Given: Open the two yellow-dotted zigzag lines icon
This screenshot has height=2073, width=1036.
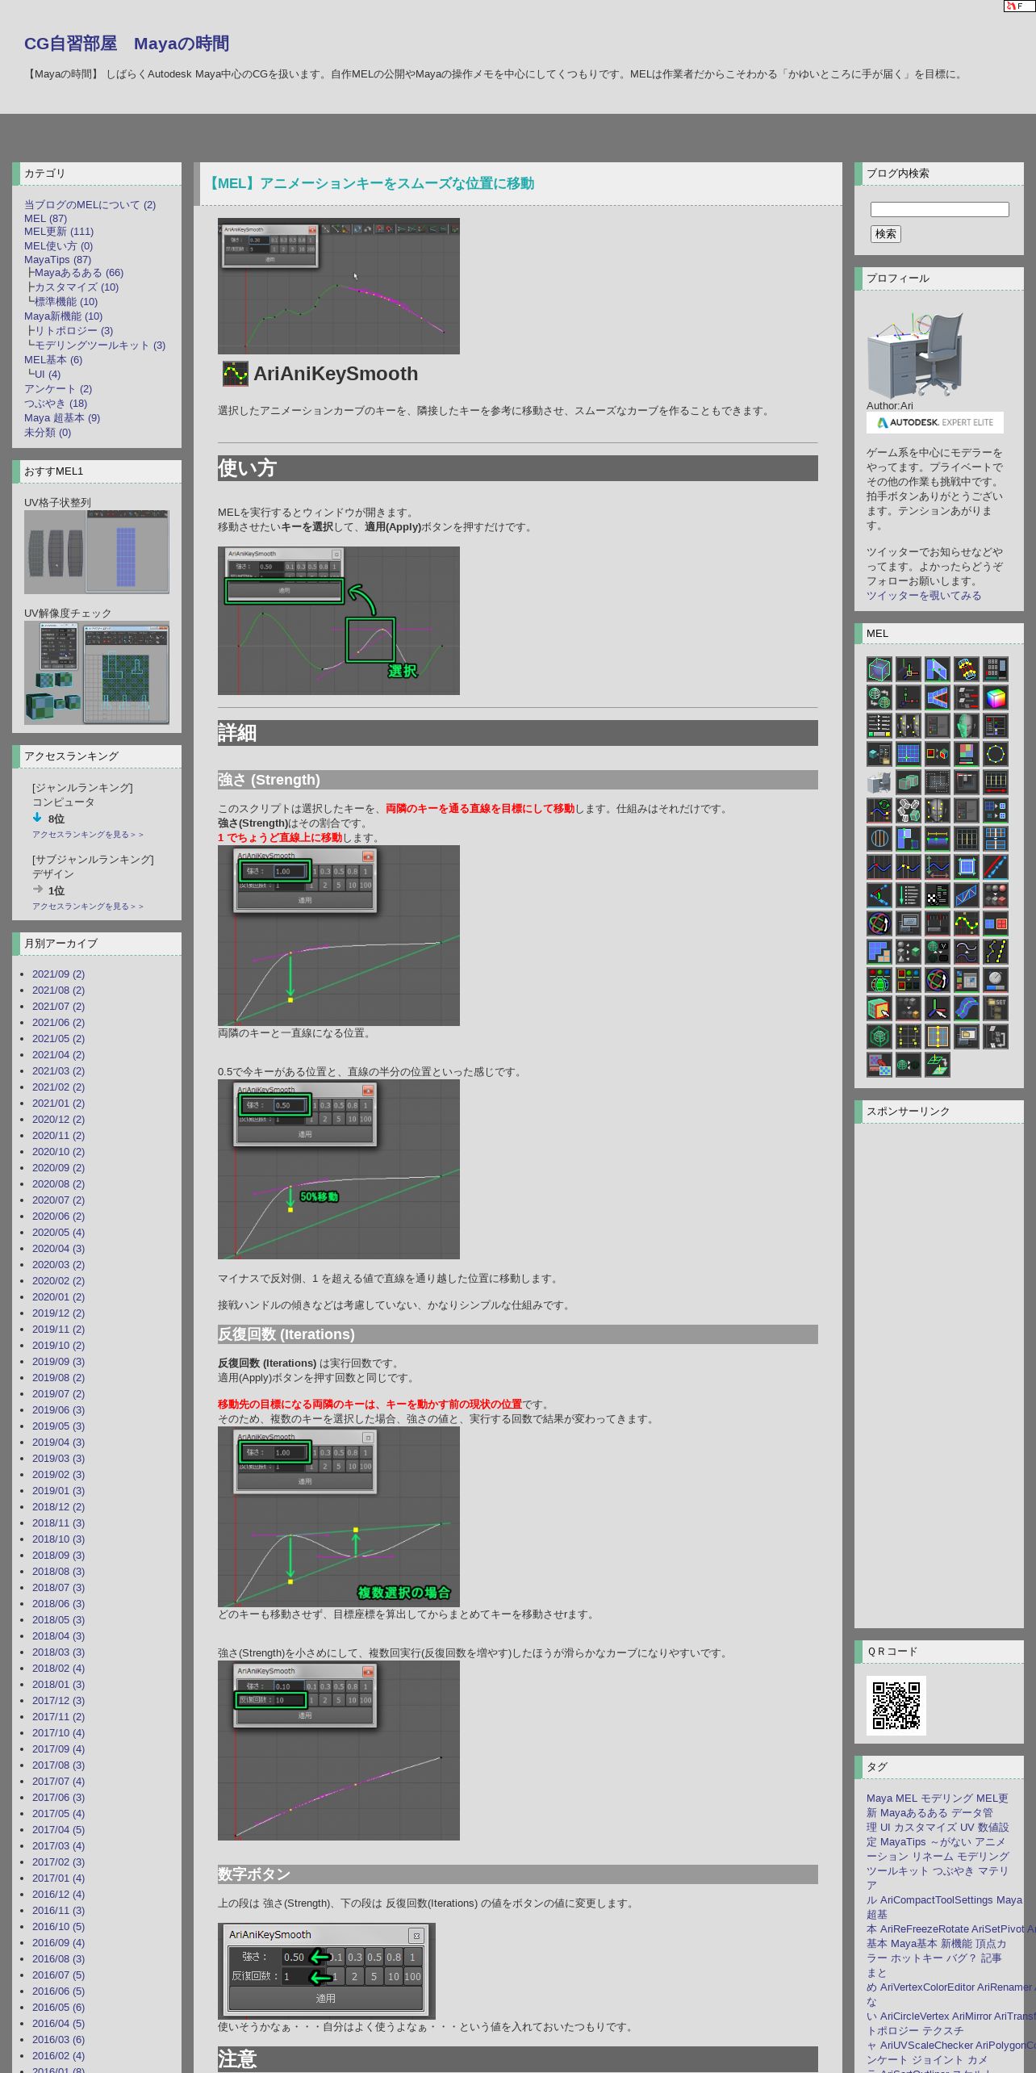Looking at the screenshot, I should [x=996, y=952].
